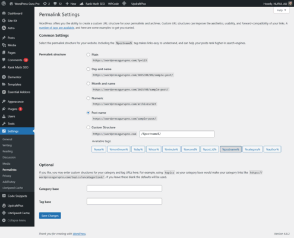Open WordPress link in footer

tap(79, 234)
